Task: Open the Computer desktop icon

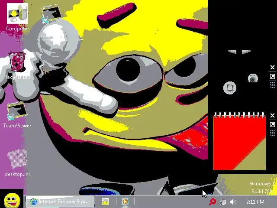Action: click(17, 17)
